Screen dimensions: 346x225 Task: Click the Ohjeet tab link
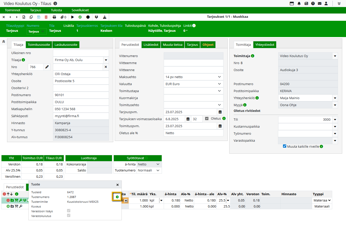[x=208, y=45]
